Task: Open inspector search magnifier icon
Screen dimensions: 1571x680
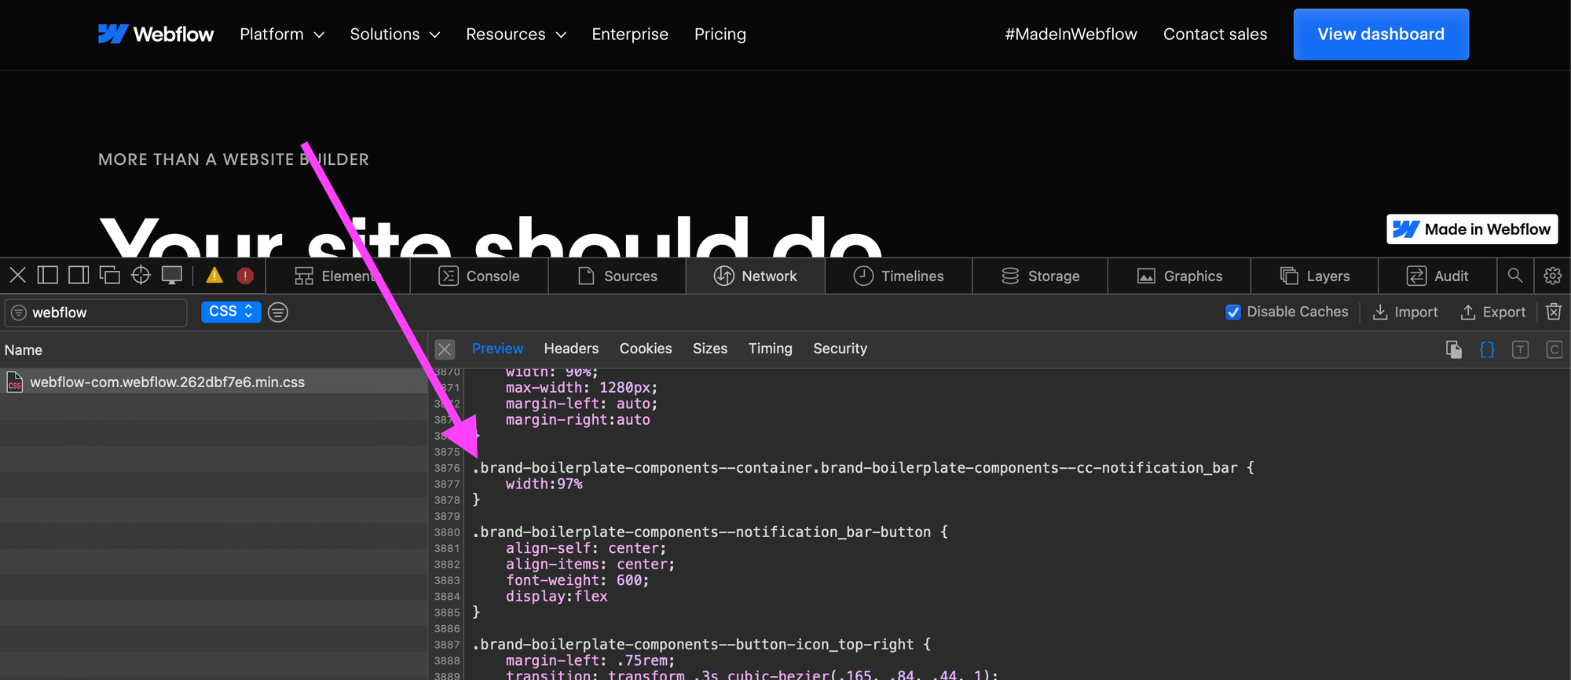Action: point(1515,276)
